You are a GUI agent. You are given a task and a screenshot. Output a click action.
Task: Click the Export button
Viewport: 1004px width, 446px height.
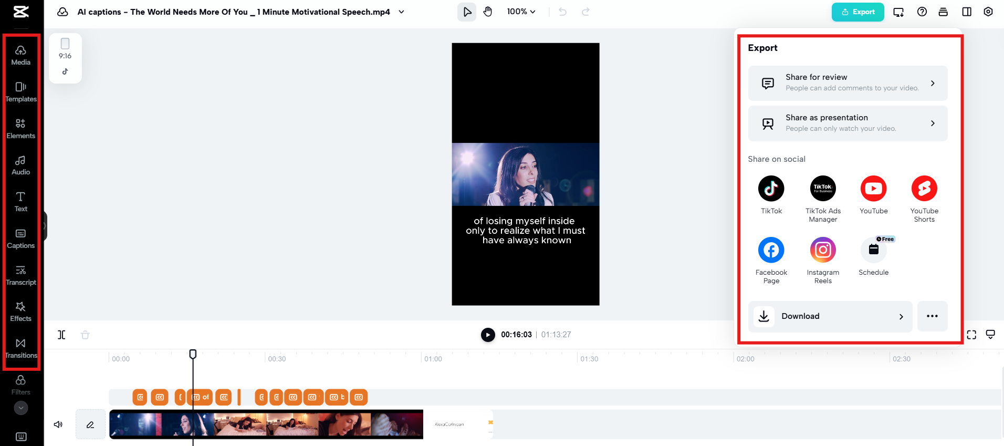[x=858, y=12]
